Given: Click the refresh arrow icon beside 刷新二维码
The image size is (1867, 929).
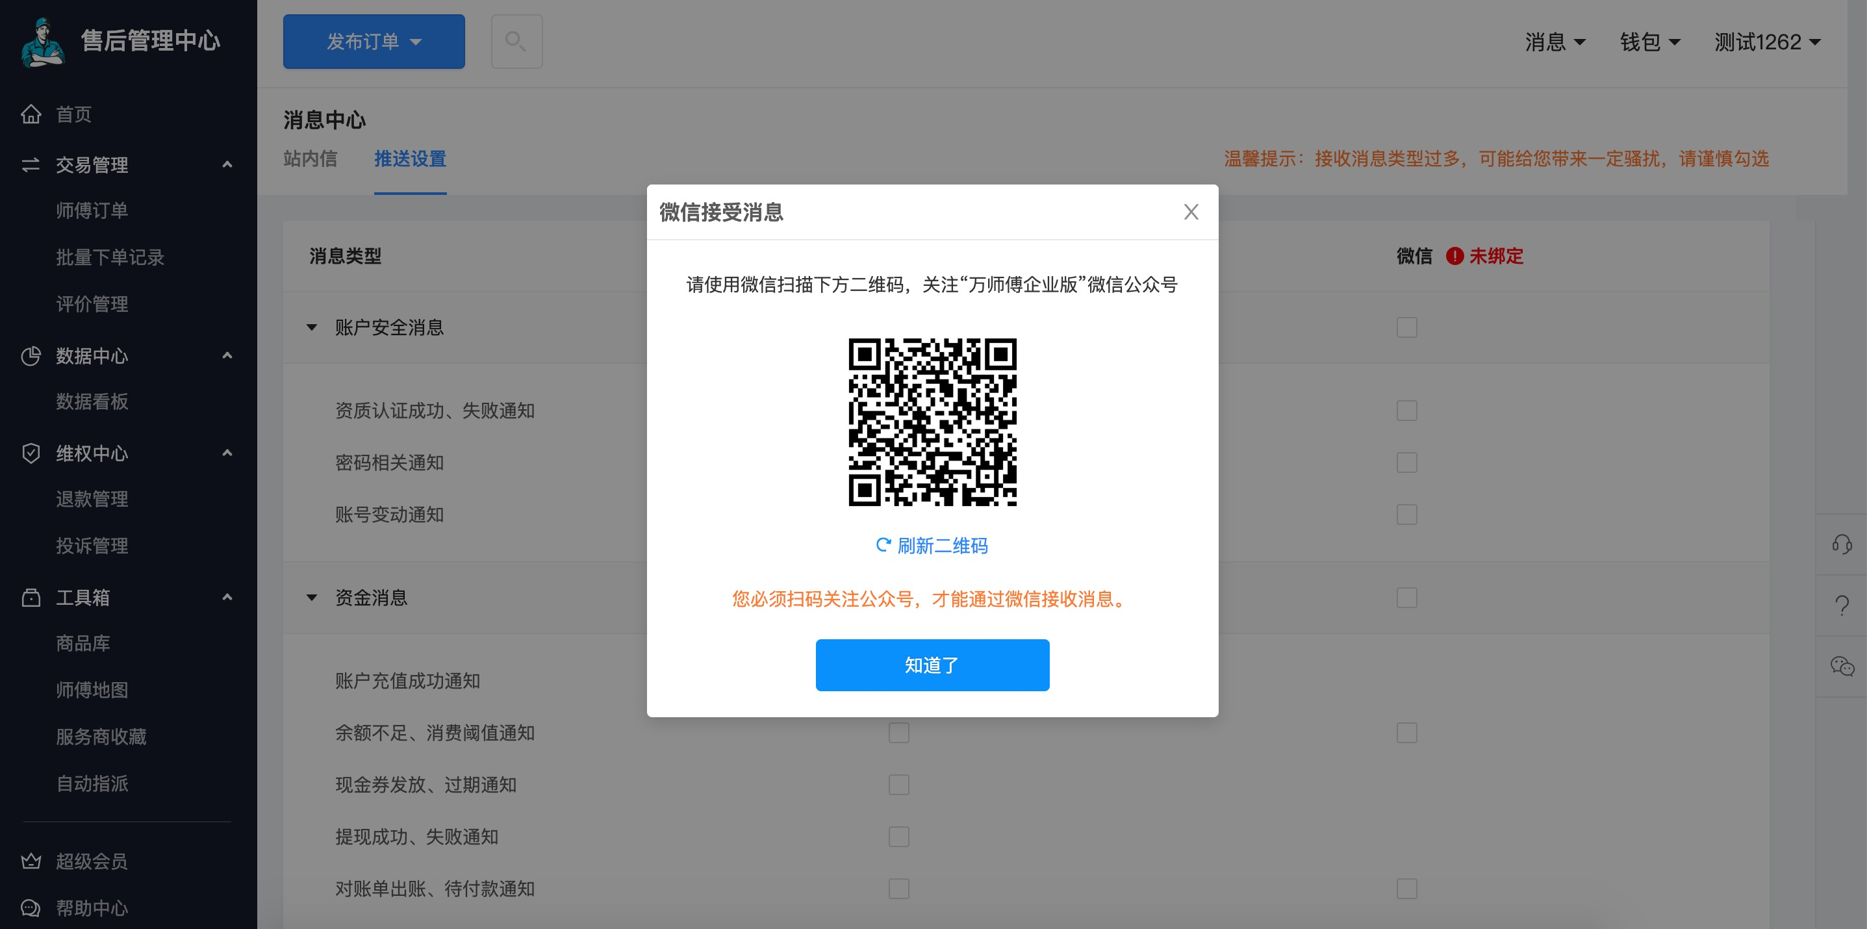Looking at the screenshot, I should point(883,545).
